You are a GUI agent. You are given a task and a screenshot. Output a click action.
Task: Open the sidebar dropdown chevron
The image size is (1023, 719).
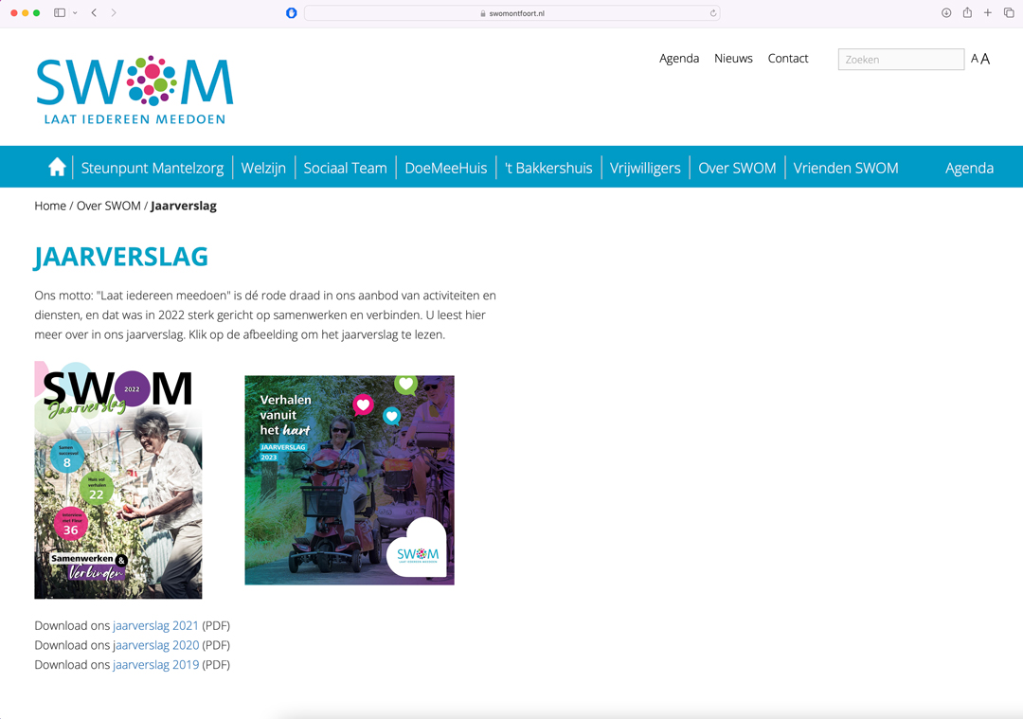74,12
